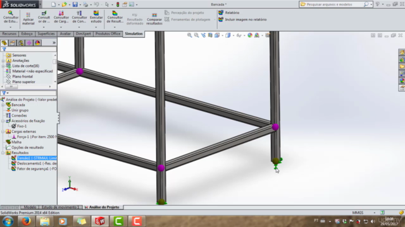The width and height of the screenshot is (405, 227).
Task: Open the Consultor de Resultados tool
Action: click(115, 17)
